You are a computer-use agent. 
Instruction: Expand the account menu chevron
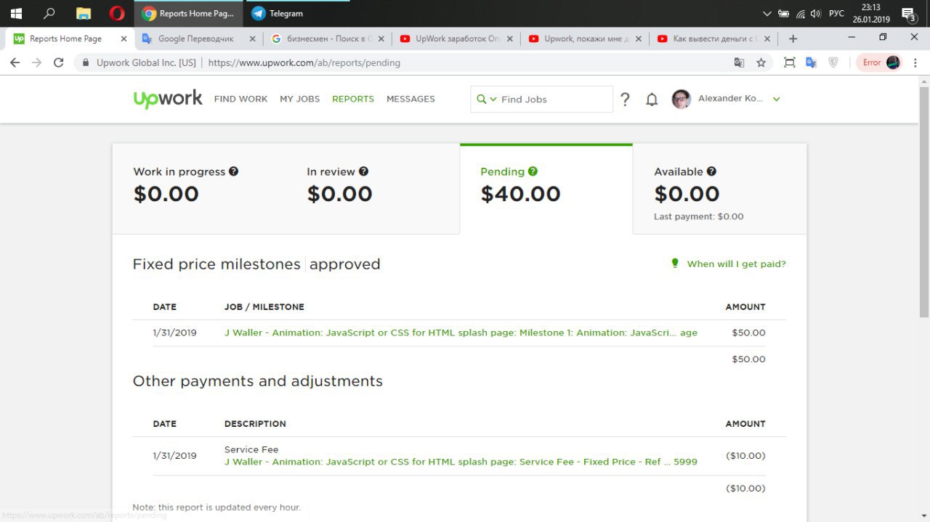pyautogui.click(x=776, y=99)
